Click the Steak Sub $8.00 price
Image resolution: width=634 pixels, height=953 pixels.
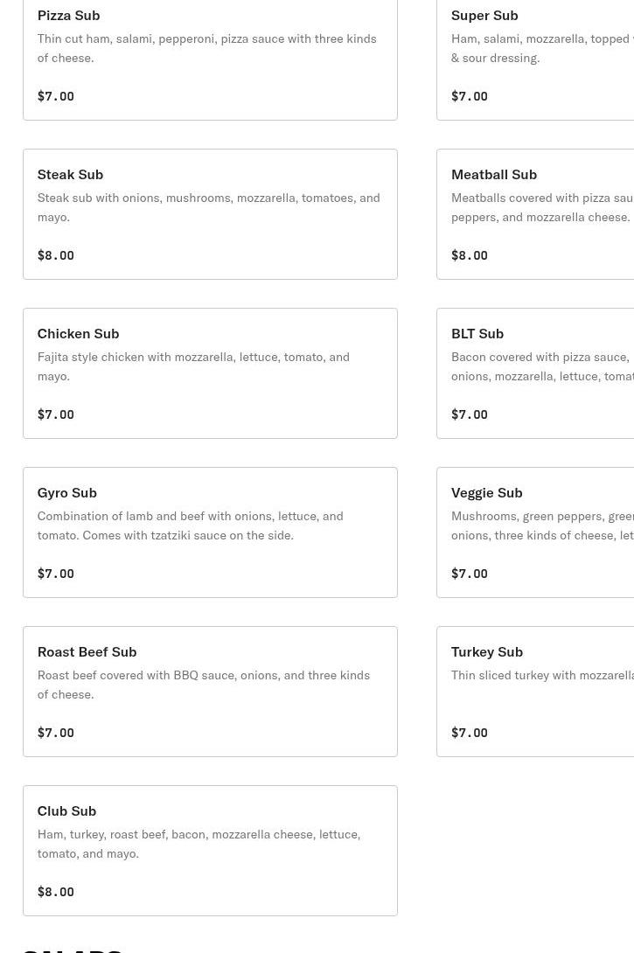[x=55, y=255]
